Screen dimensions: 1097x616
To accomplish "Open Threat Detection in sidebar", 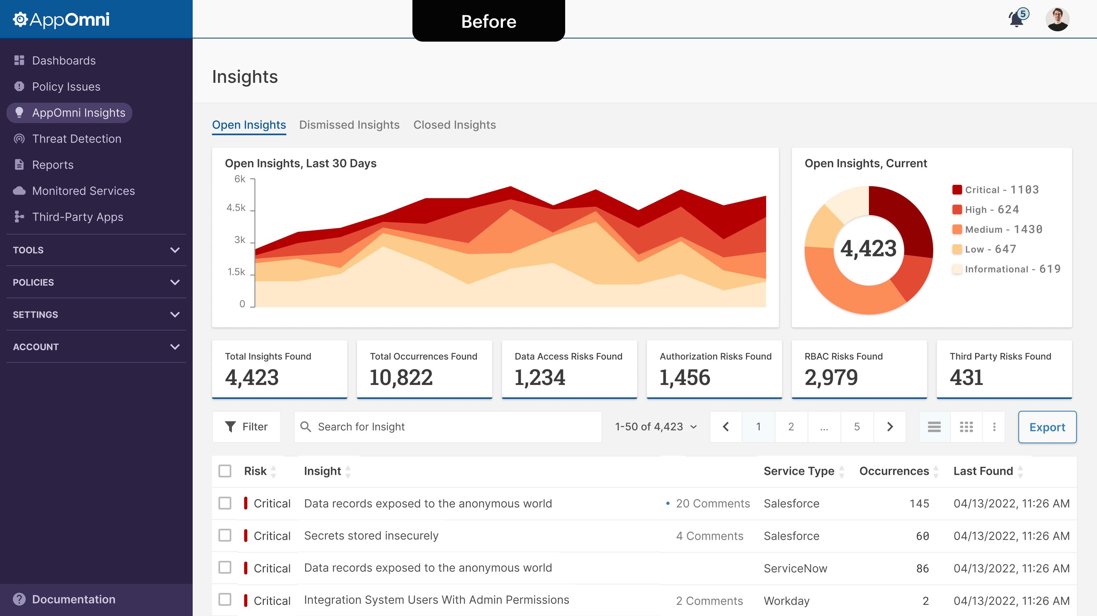I will tap(77, 139).
